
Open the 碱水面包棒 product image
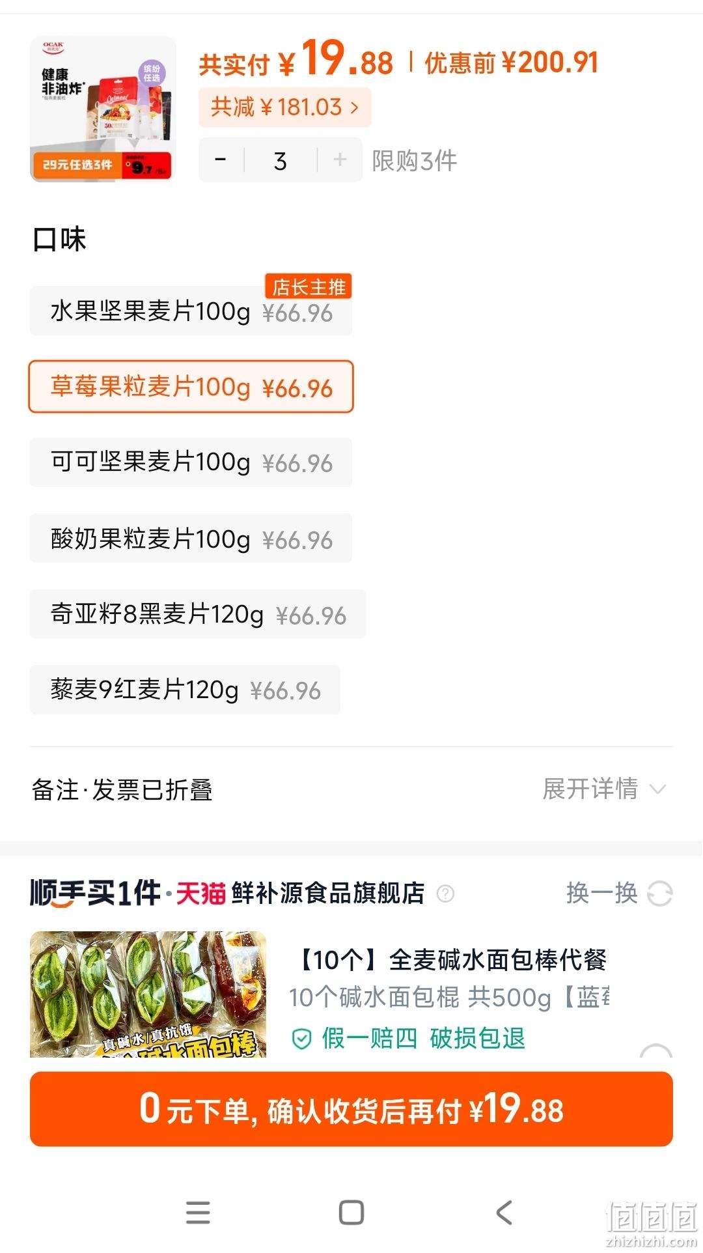pos(148,994)
